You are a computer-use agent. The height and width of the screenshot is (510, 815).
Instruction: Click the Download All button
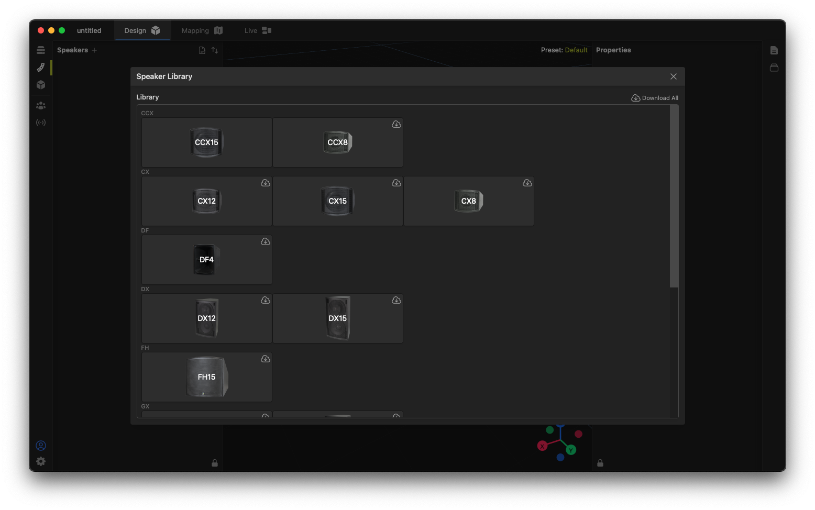click(x=655, y=98)
